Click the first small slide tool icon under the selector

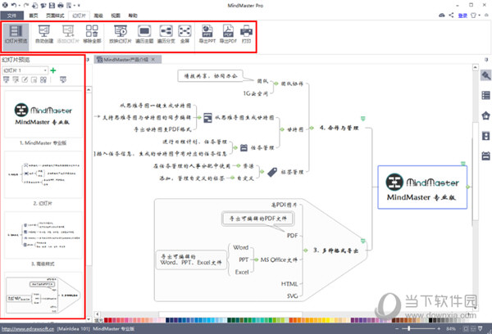6,80
